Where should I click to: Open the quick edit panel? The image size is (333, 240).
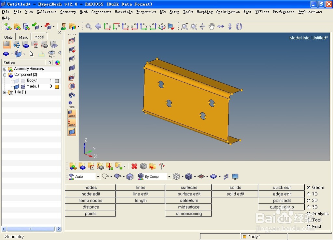pyautogui.click(x=282, y=187)
